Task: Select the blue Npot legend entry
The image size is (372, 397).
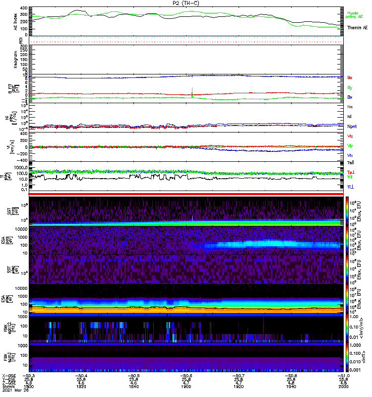Action: coord(352,127)
